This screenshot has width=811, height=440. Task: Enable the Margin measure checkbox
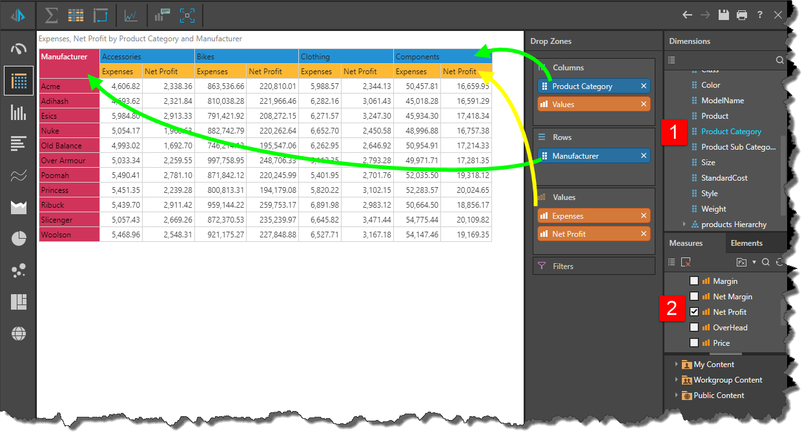tap(694, 281)
